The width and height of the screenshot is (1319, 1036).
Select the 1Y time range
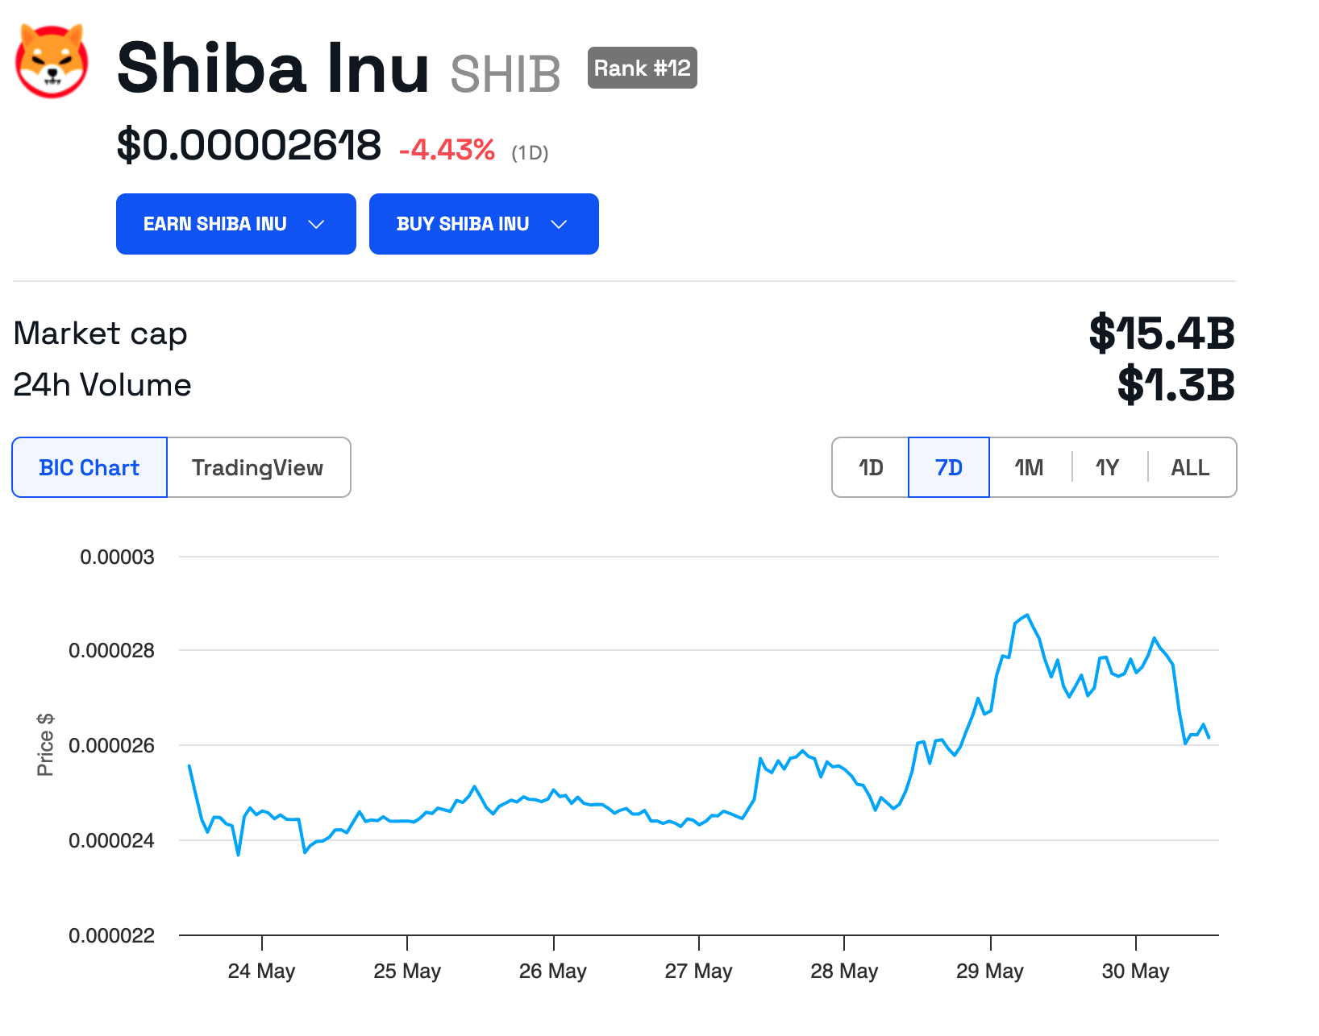coord(1108,467)
